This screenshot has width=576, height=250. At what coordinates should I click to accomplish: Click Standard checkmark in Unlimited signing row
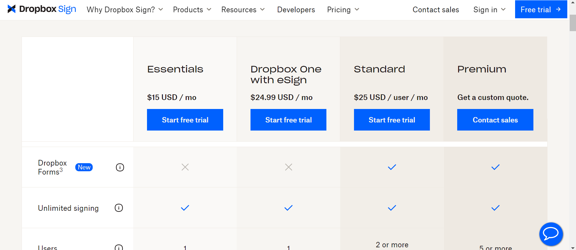click(392, 208)
